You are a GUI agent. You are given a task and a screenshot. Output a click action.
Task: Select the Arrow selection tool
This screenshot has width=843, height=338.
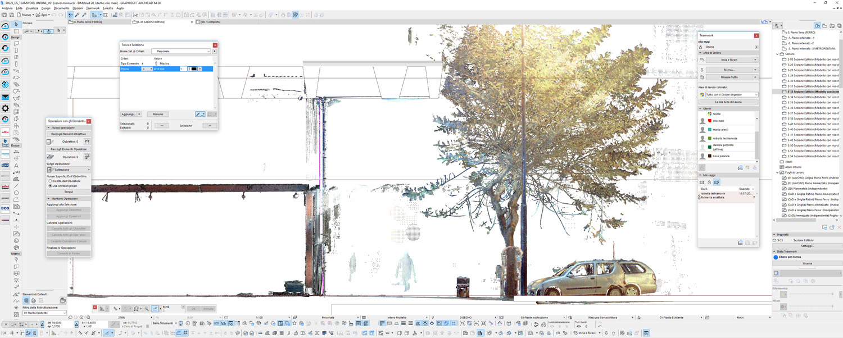16,24
